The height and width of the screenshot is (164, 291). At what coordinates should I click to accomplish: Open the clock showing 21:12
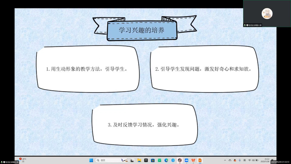pyautogui.click(x=267, y=160)
